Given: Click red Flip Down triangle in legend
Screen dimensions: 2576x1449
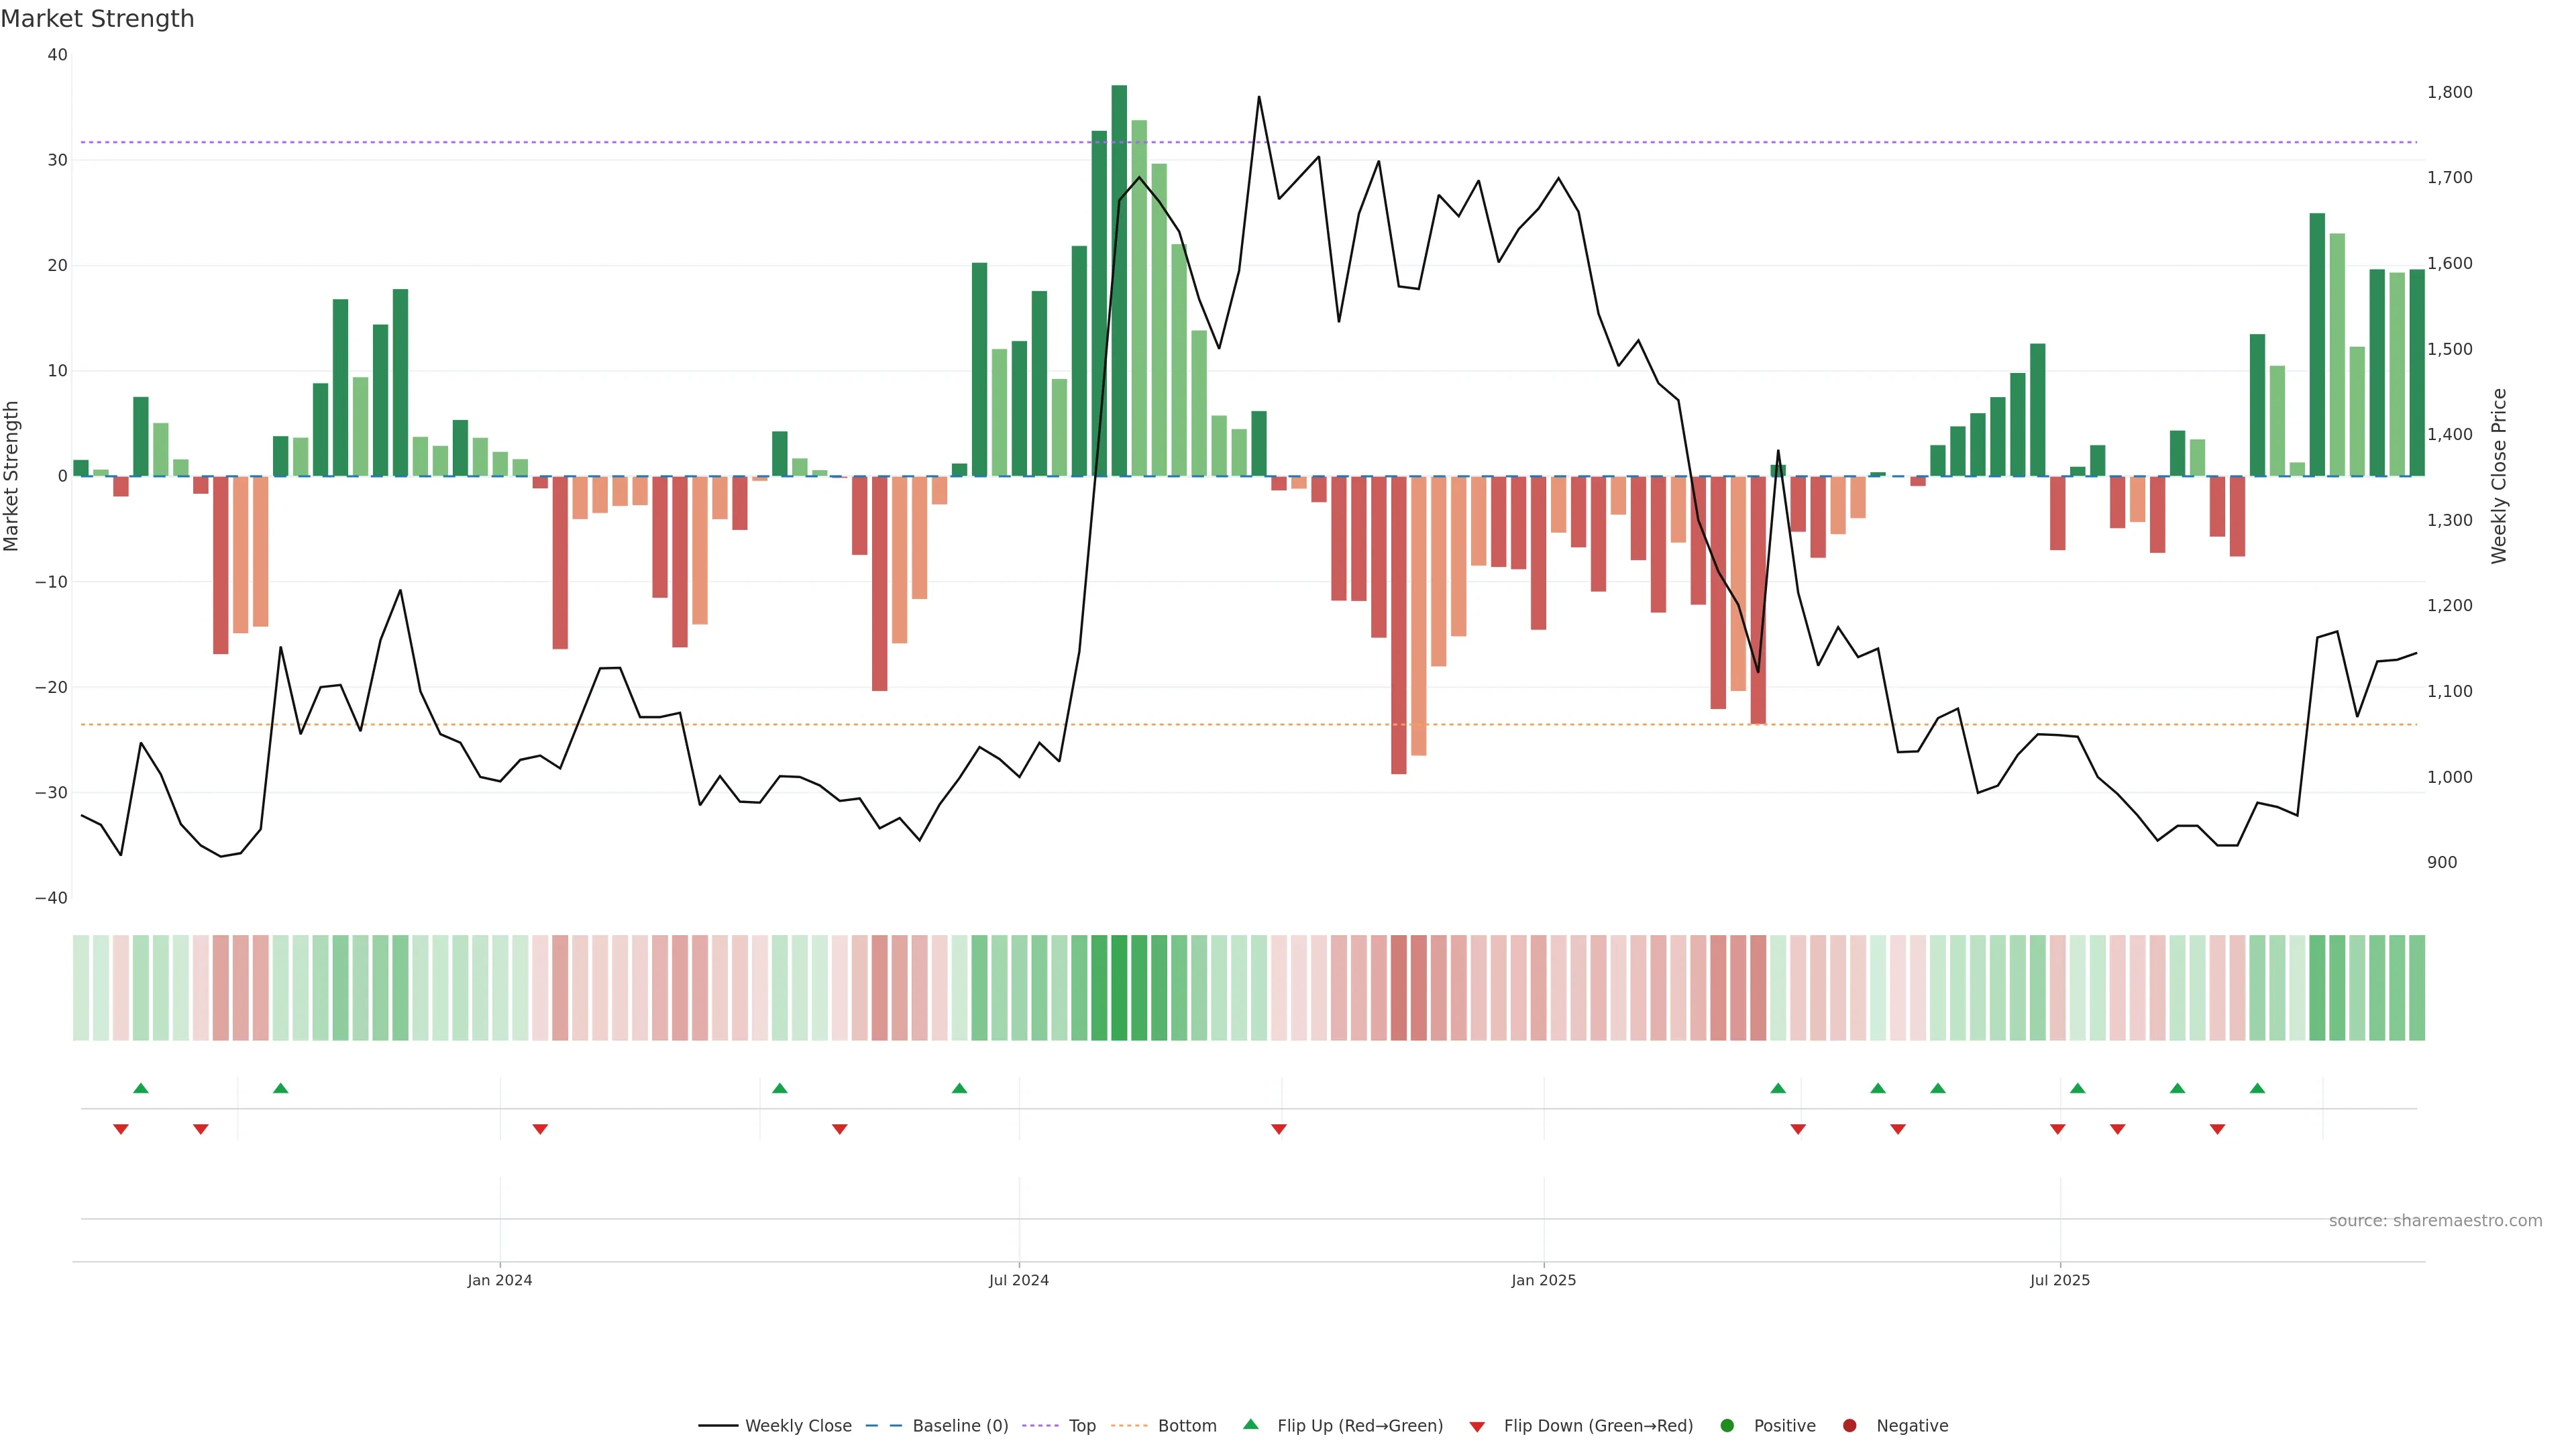Looking at the screenshot, I should [1477, 1427].
